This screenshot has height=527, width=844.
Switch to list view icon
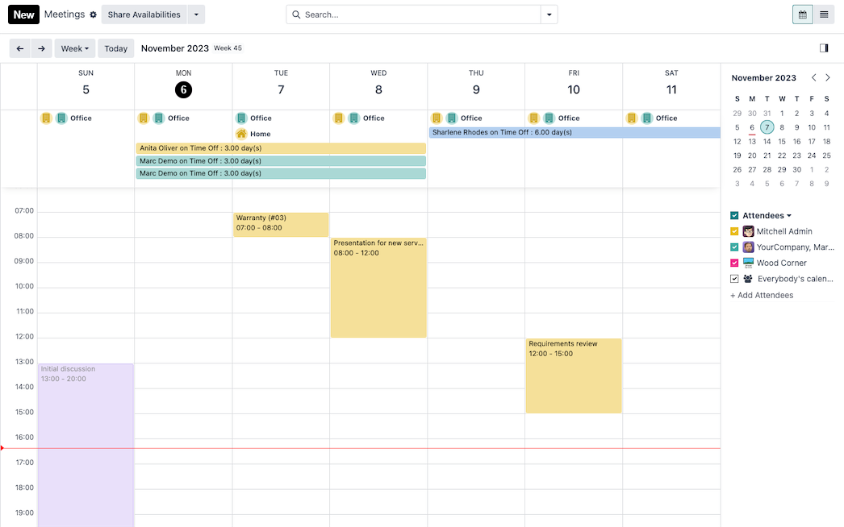(x=824, y=15)
